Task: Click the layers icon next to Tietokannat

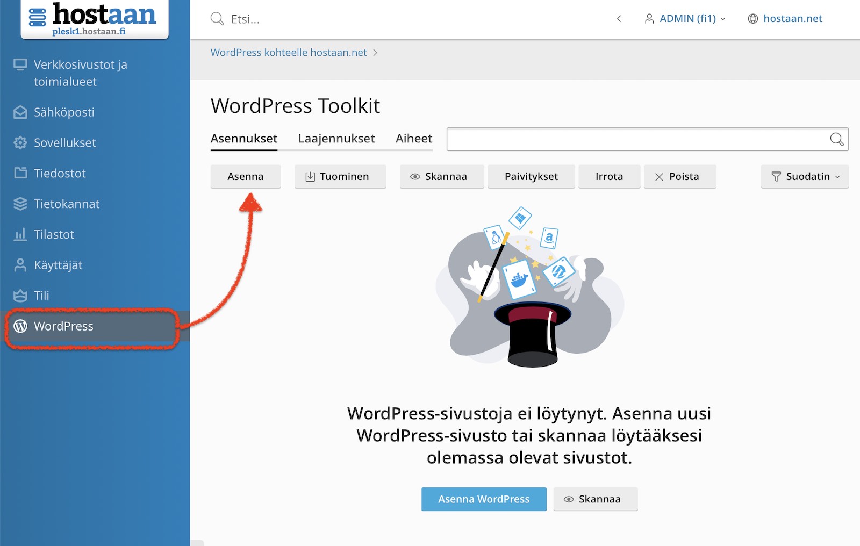Action: click(x=20, y=204)
